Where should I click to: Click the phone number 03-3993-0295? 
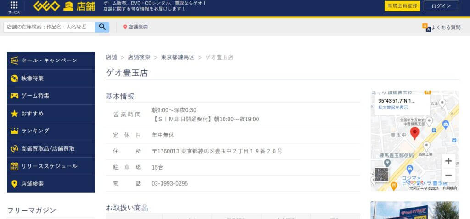(170, 183)
